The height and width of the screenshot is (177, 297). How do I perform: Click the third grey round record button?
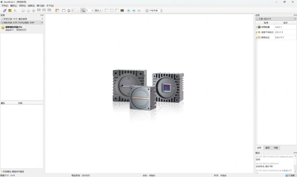tap(33, 10)
